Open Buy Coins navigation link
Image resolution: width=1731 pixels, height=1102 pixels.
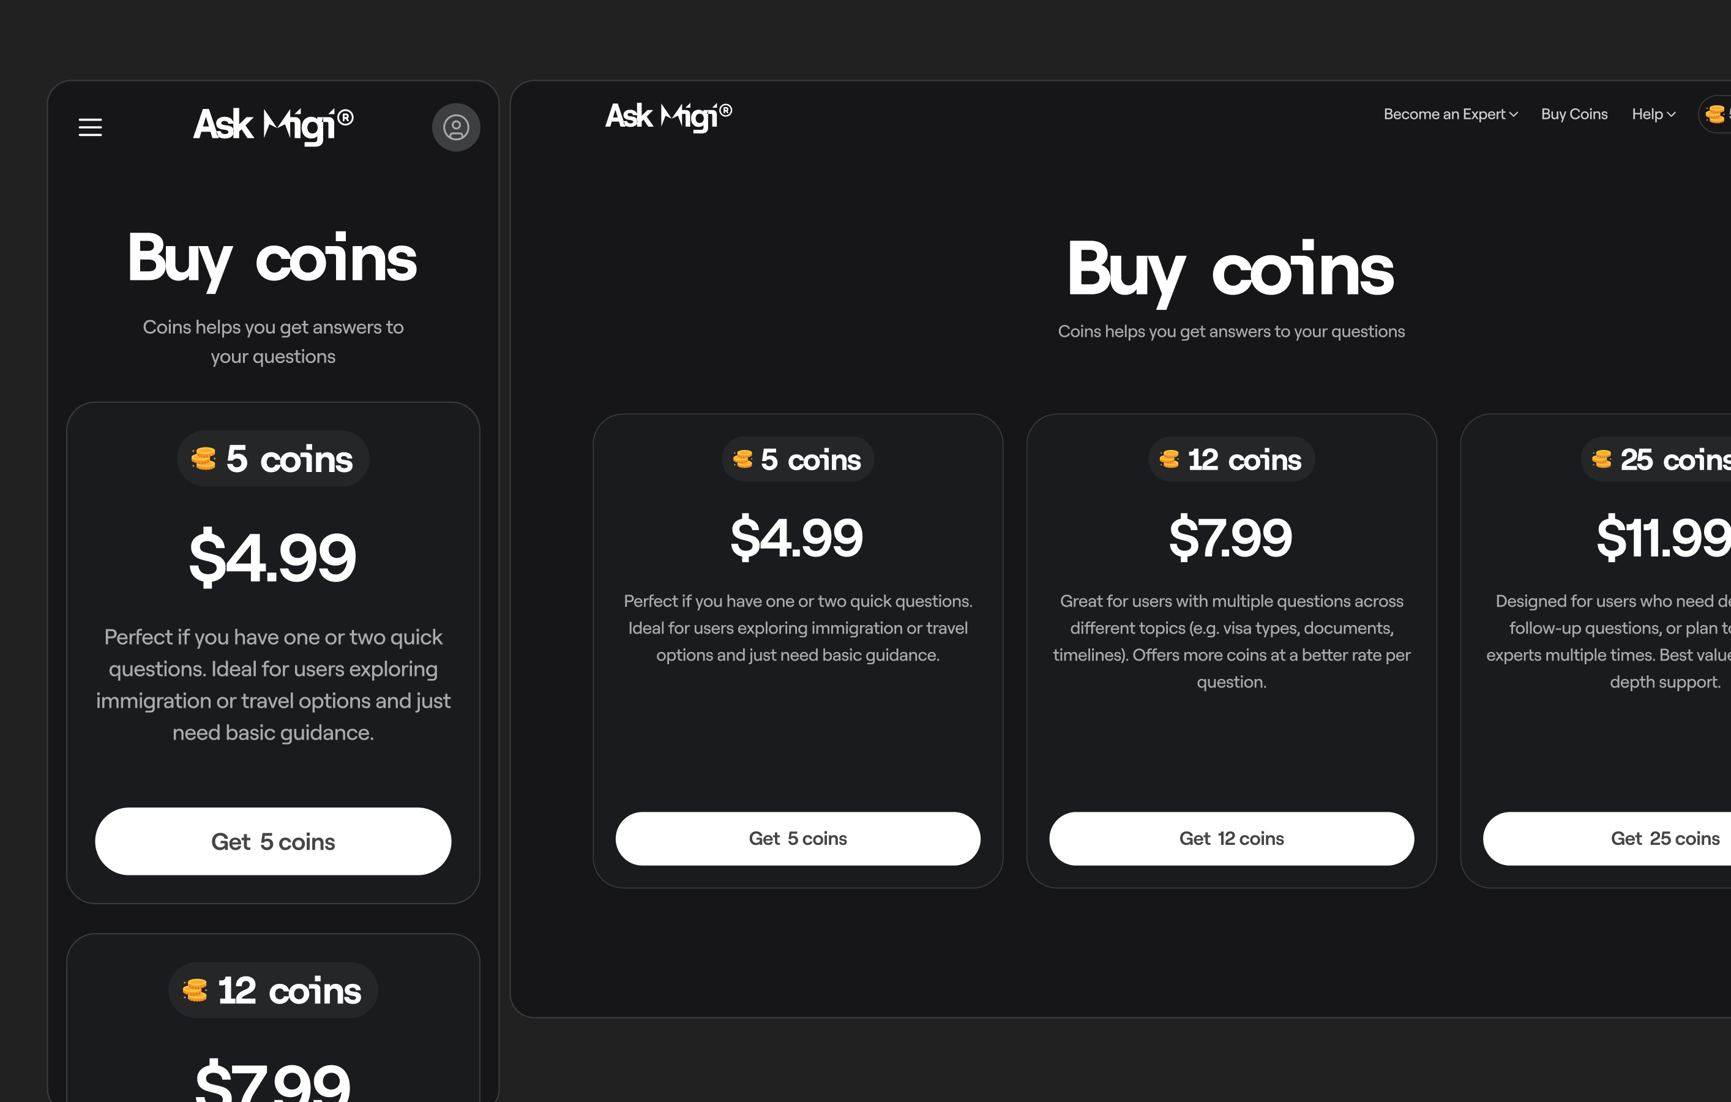1574,114
